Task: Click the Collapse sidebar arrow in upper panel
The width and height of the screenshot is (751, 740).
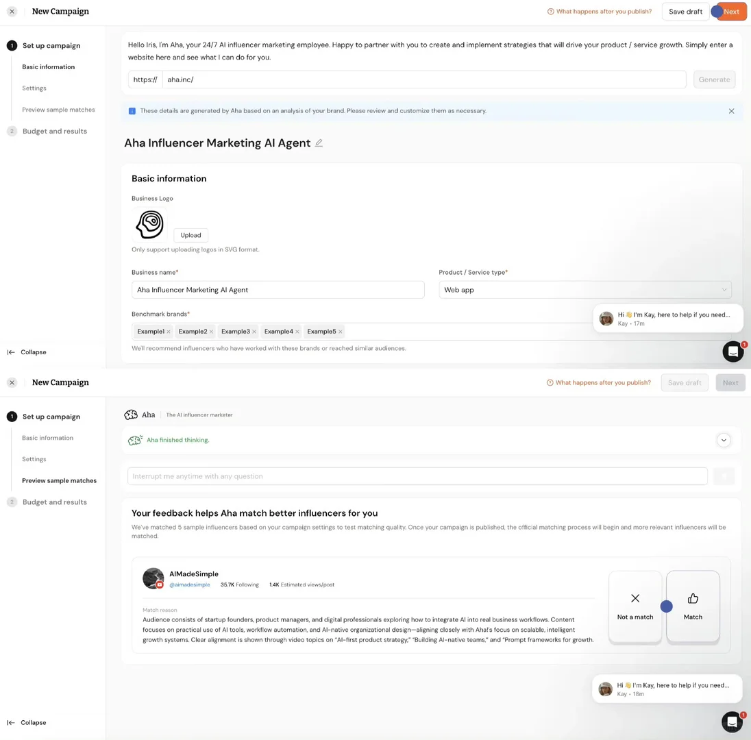Action: coord(27,352)
